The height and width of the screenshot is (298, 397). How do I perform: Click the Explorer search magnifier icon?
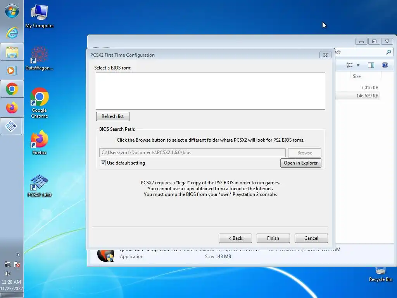pos(388,52)
